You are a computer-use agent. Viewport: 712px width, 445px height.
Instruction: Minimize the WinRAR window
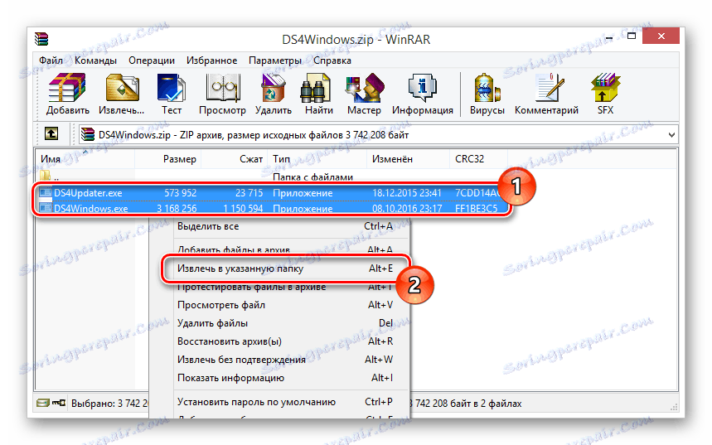pos(609,36)
